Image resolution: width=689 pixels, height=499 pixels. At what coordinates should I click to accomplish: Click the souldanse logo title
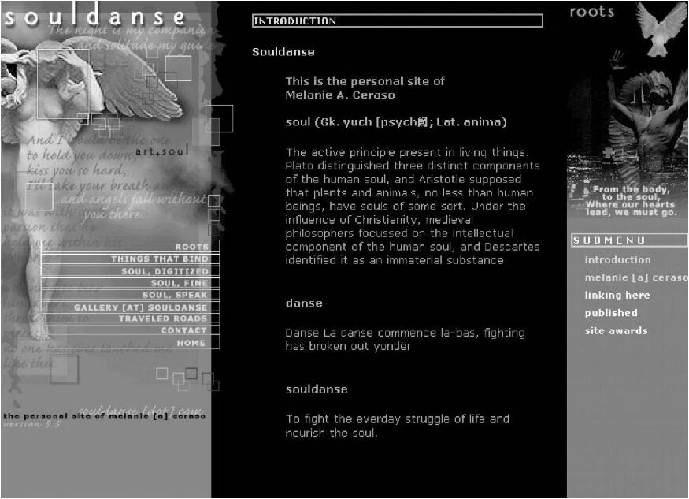(94, 17)
